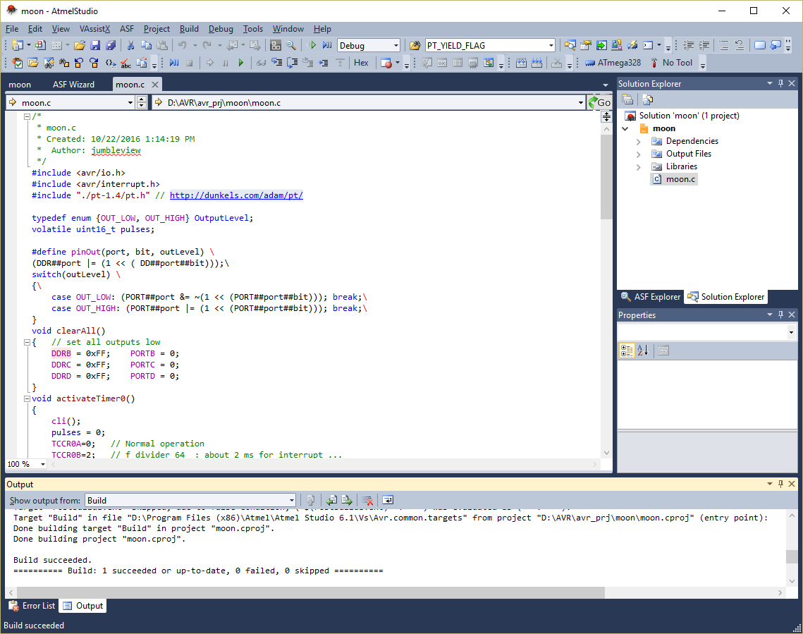Click the green Go button
Viewport: 803px width, 634px height.
[600, 102]
